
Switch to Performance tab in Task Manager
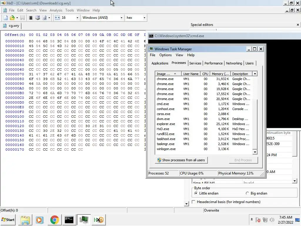213,63
